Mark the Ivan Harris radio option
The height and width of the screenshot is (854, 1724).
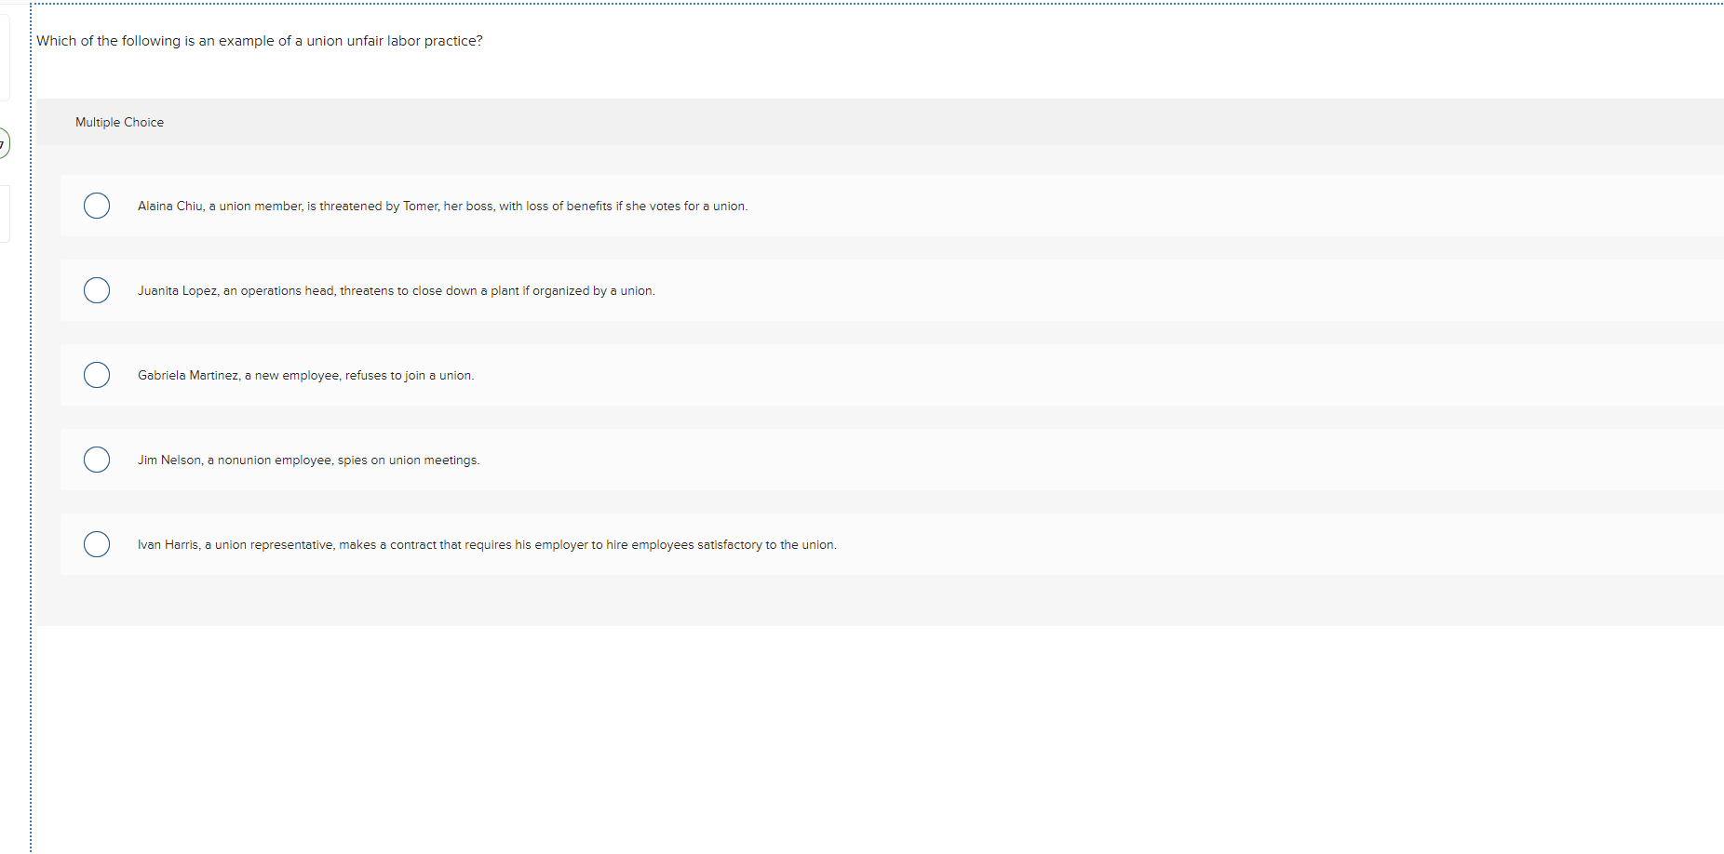[97, 544]
